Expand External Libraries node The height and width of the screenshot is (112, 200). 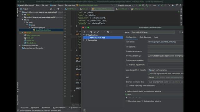[x=20, y=45]
